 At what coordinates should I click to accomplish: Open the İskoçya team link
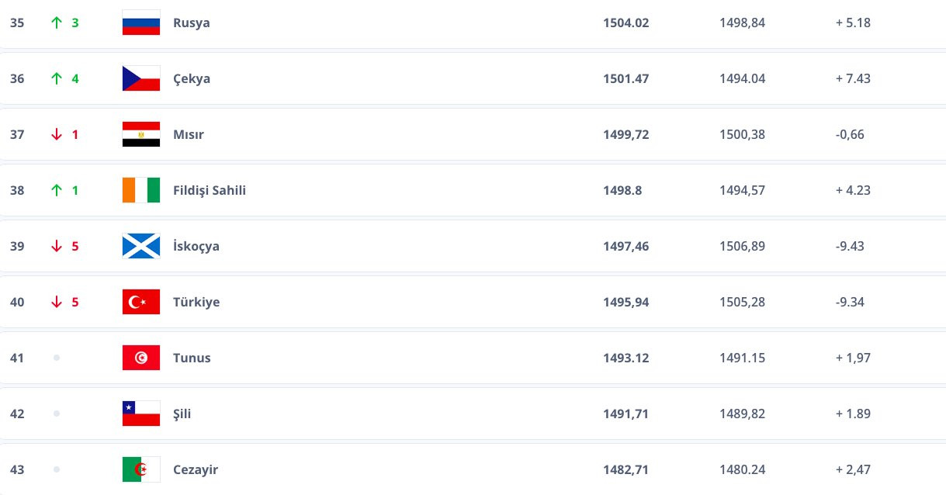(196, 246)
